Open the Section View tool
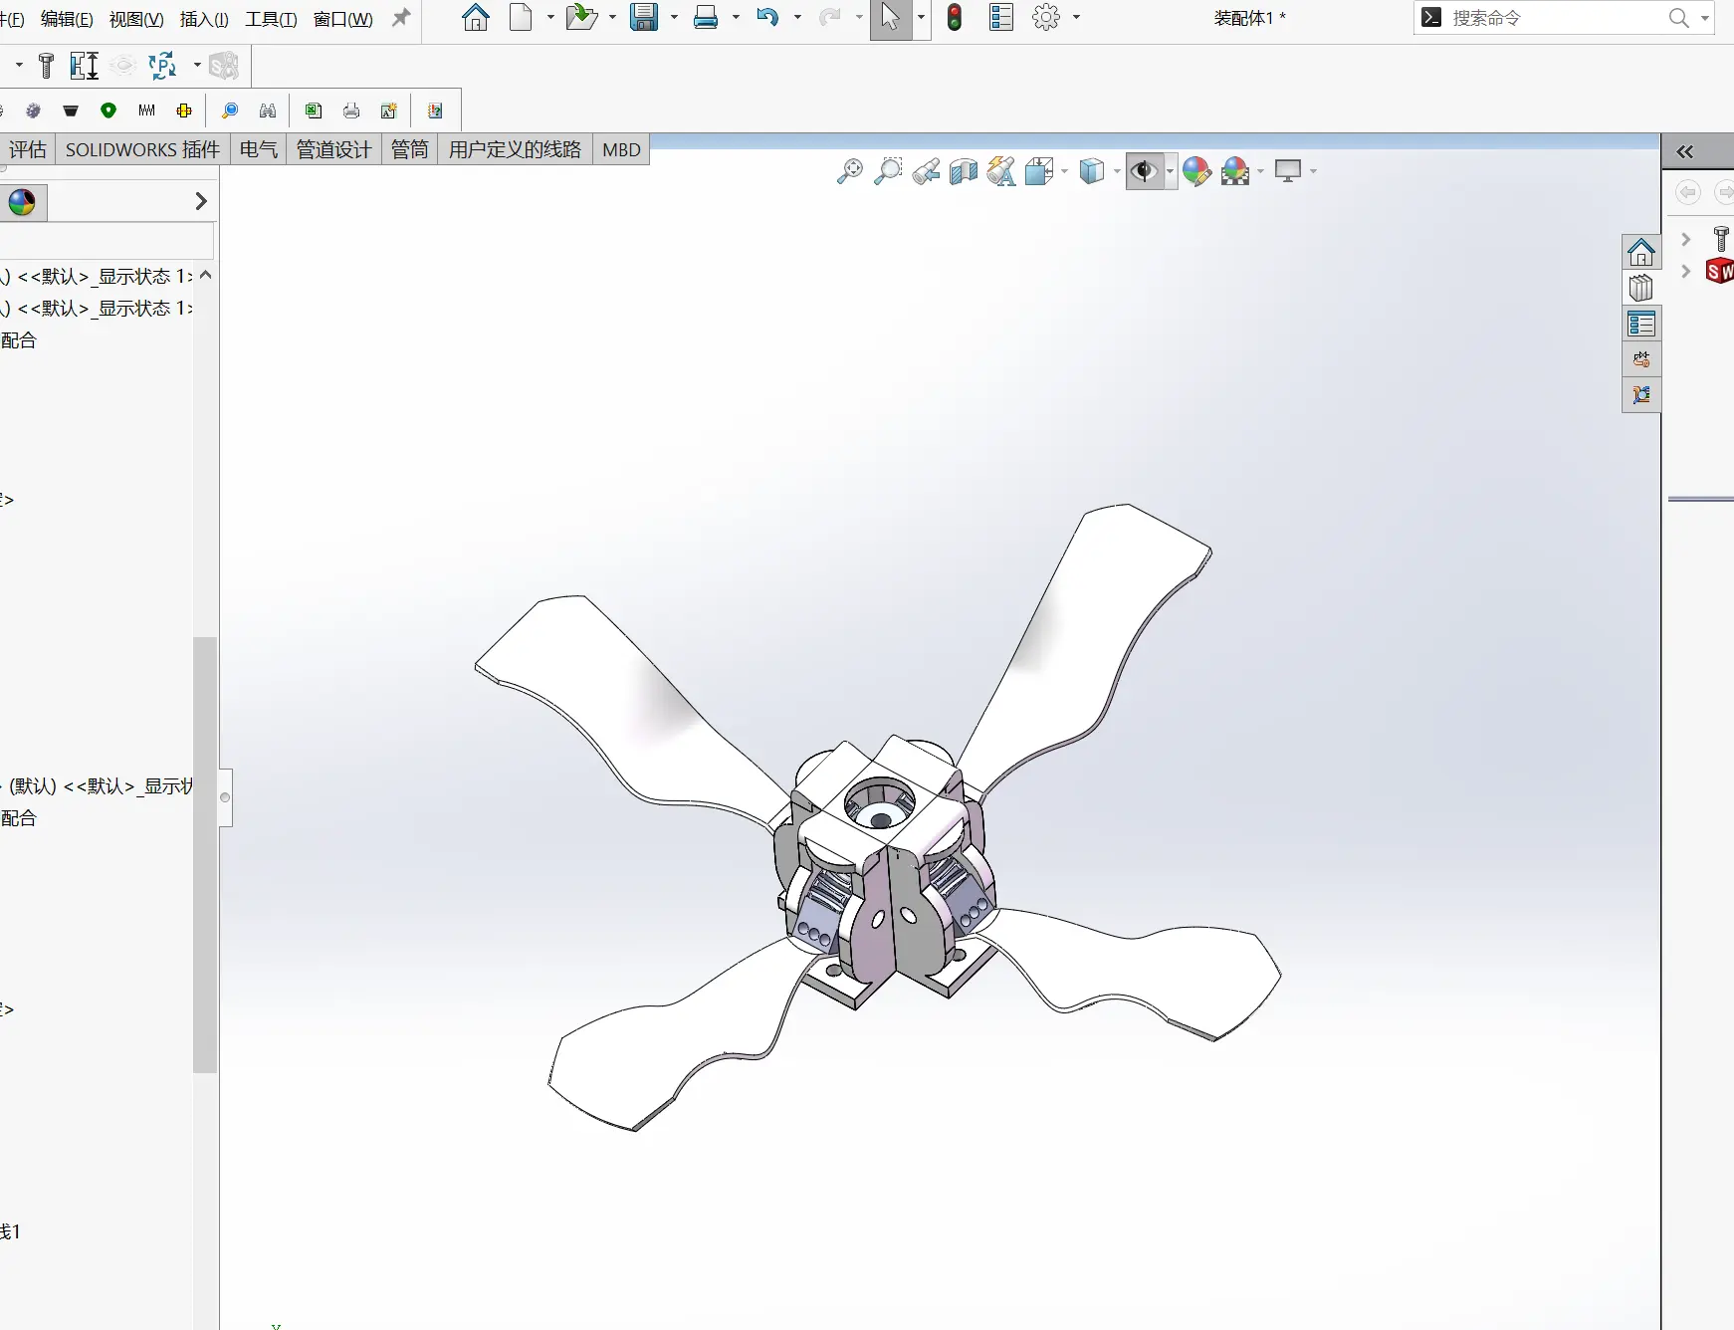The image size is (1734, 1330). coord(963,172)
